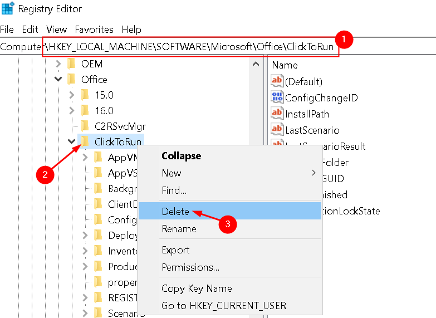Select the OEM key label
Image resolution: width=436 pixels, height=318 pixels.
92,64
